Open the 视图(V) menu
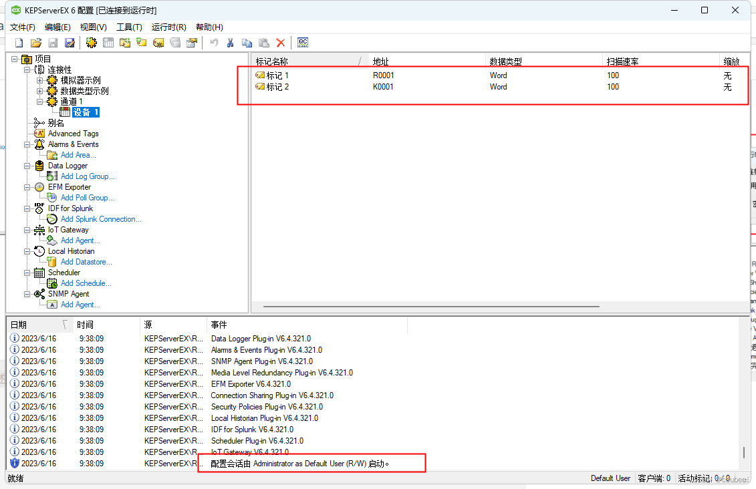Image resolution: width=756 pixels, height=489 pixels. (x=93, y=27)
